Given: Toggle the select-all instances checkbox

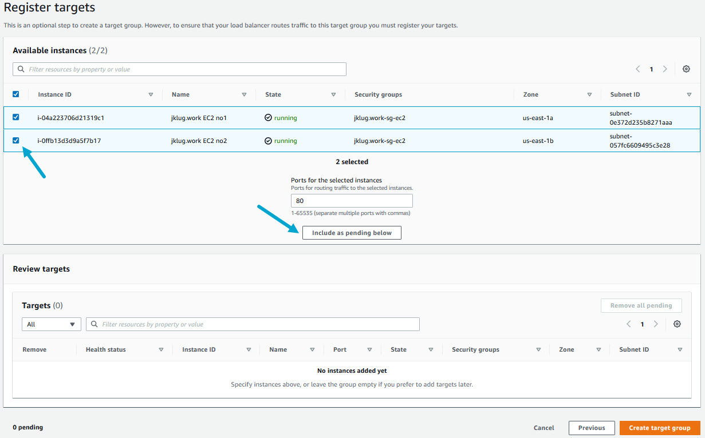Looking at the screenshot, I should [x=16, y=94].
